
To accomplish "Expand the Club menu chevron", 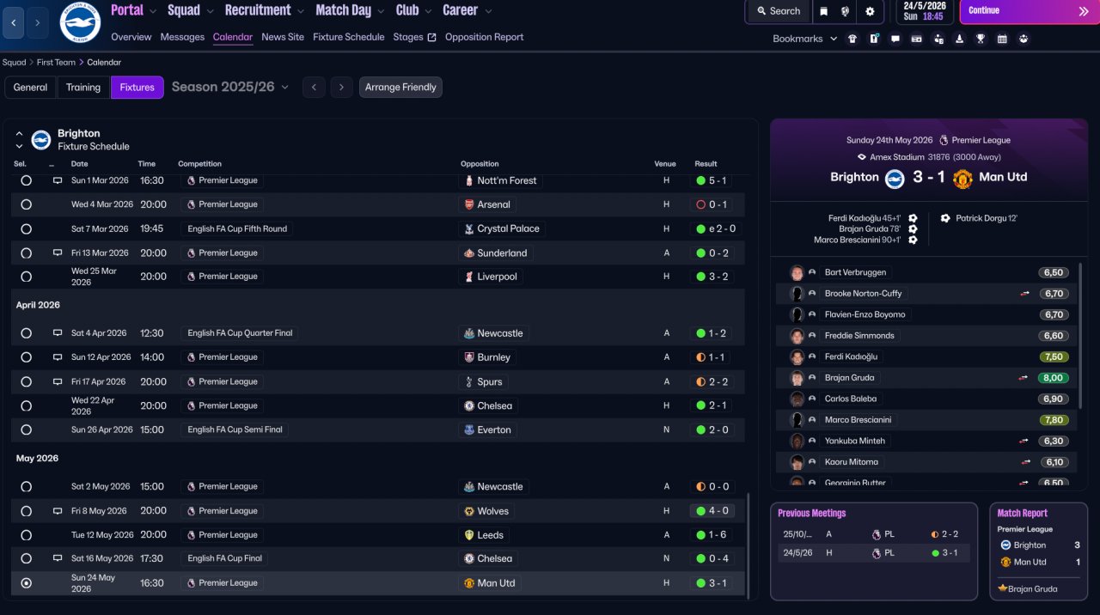I will tap(428, 11).
